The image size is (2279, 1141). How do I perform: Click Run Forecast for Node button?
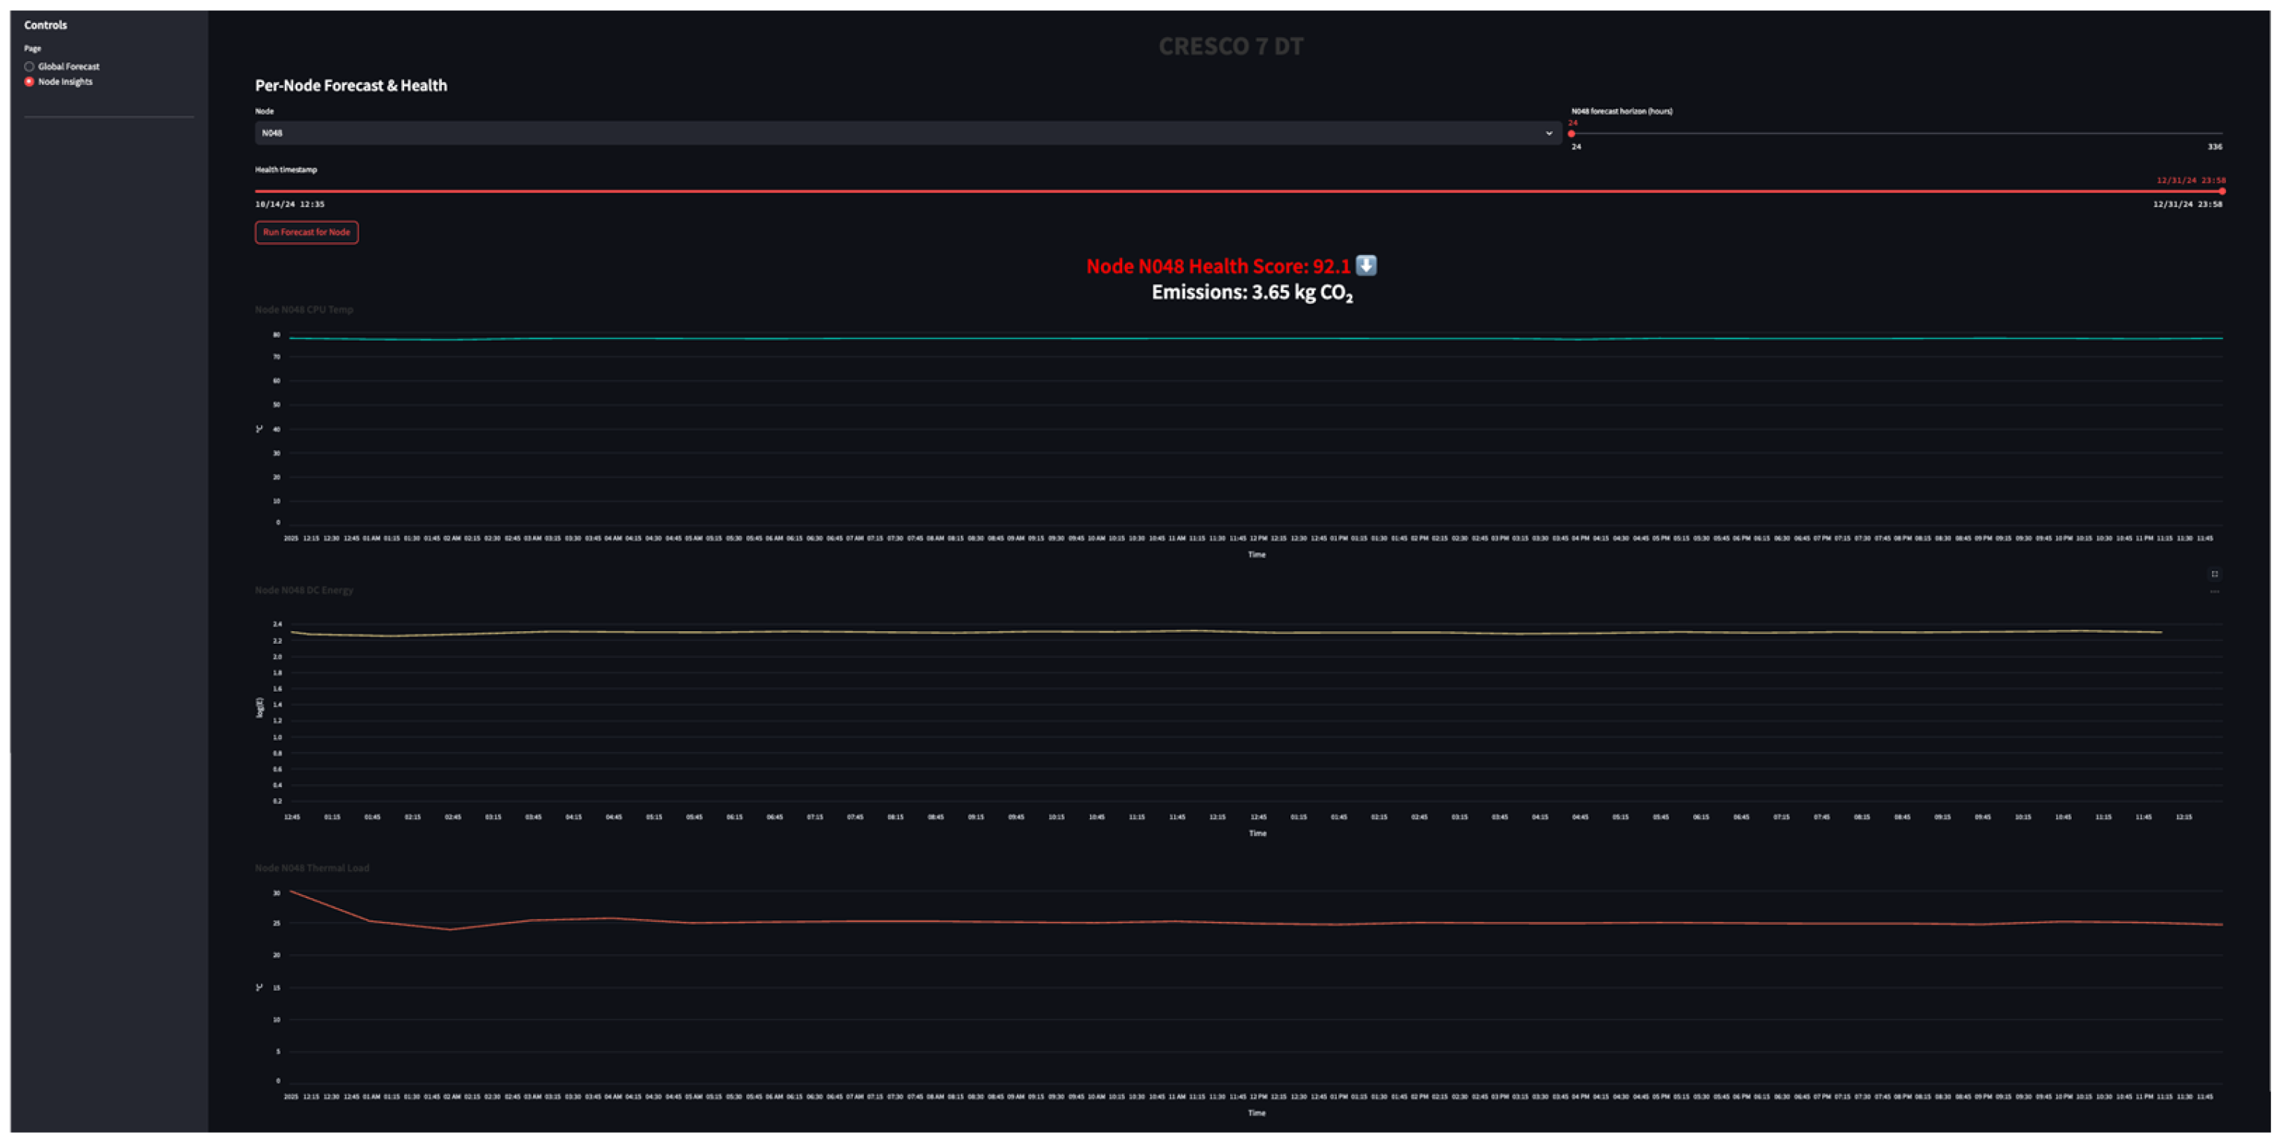306,232
